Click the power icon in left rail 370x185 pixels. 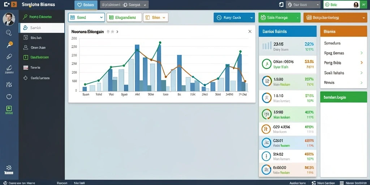coord(9,96)
